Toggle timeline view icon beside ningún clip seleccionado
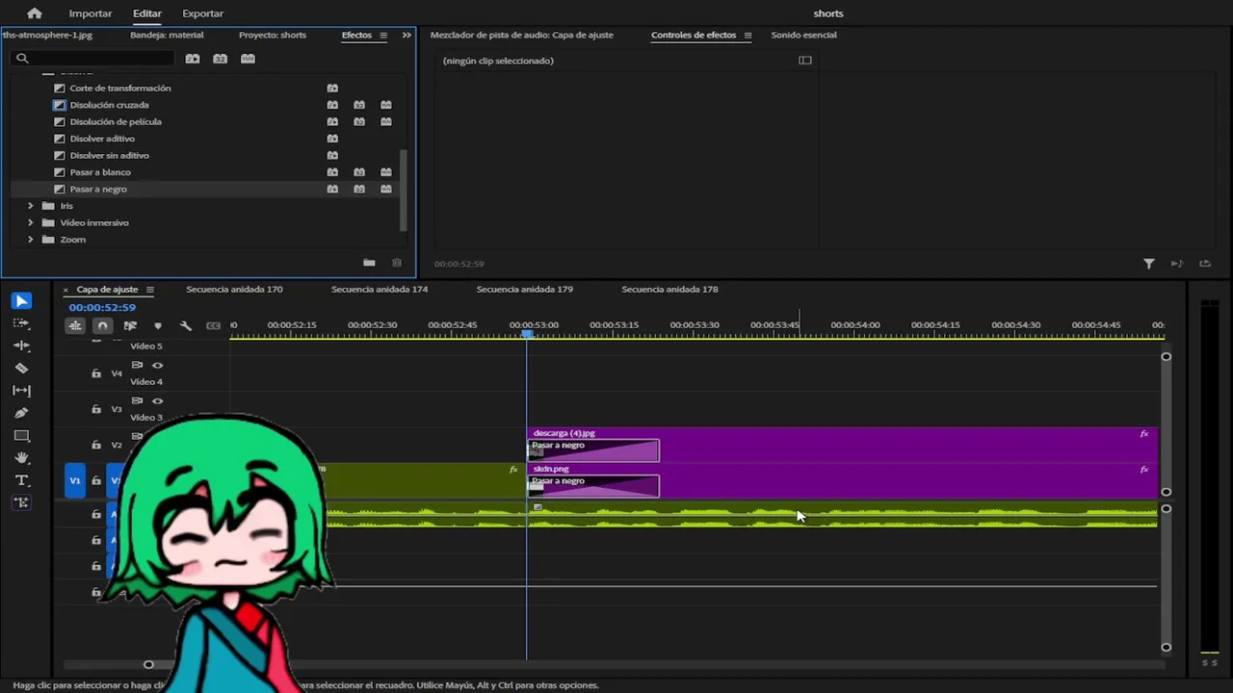Screen dimensions: 1233x693 tap(805, 61)
